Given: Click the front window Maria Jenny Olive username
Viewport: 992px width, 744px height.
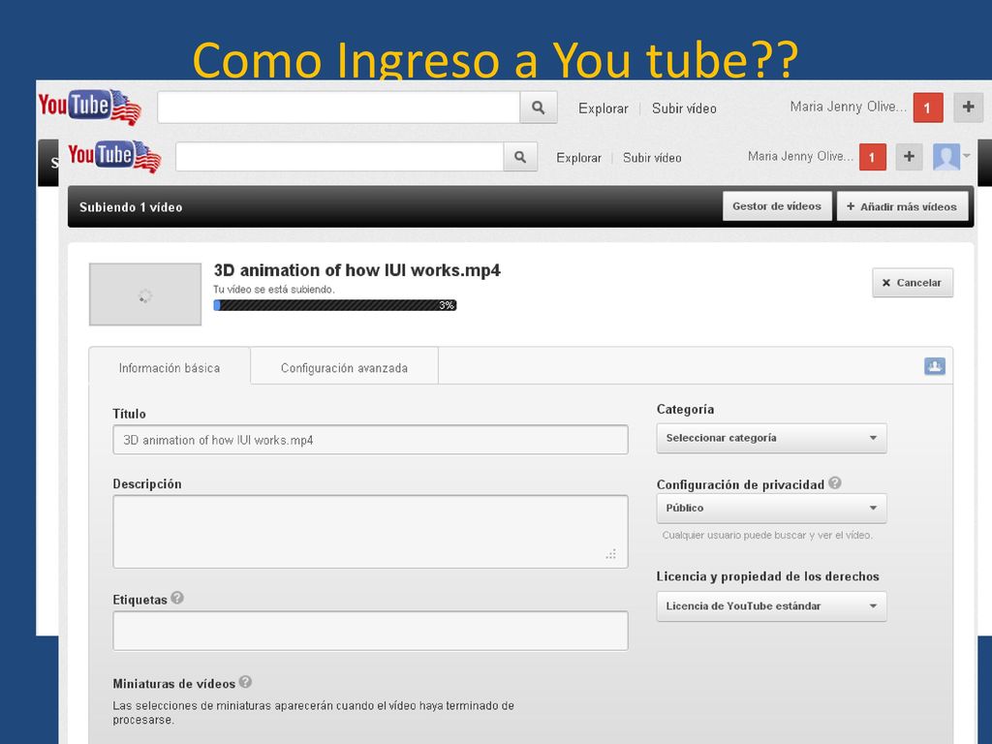Looking at the screenshot, I should (800, 156).
